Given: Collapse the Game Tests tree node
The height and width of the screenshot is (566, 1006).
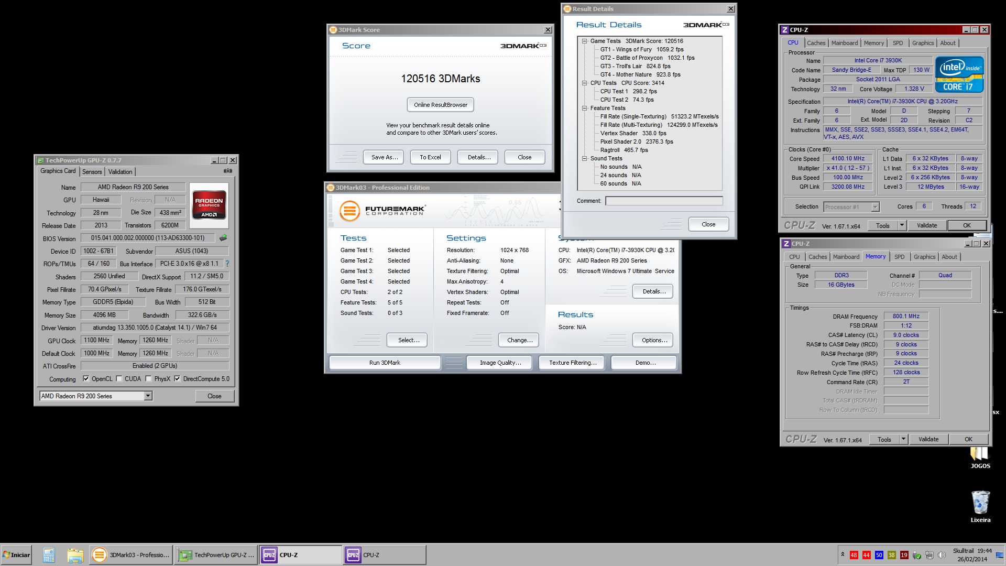Looking at the screenshot, I should click(x=584, y=41).
